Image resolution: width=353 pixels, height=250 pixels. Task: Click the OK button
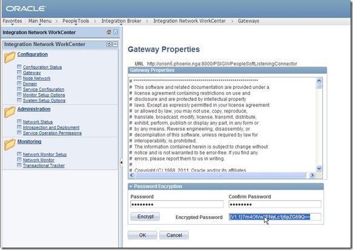142,235
